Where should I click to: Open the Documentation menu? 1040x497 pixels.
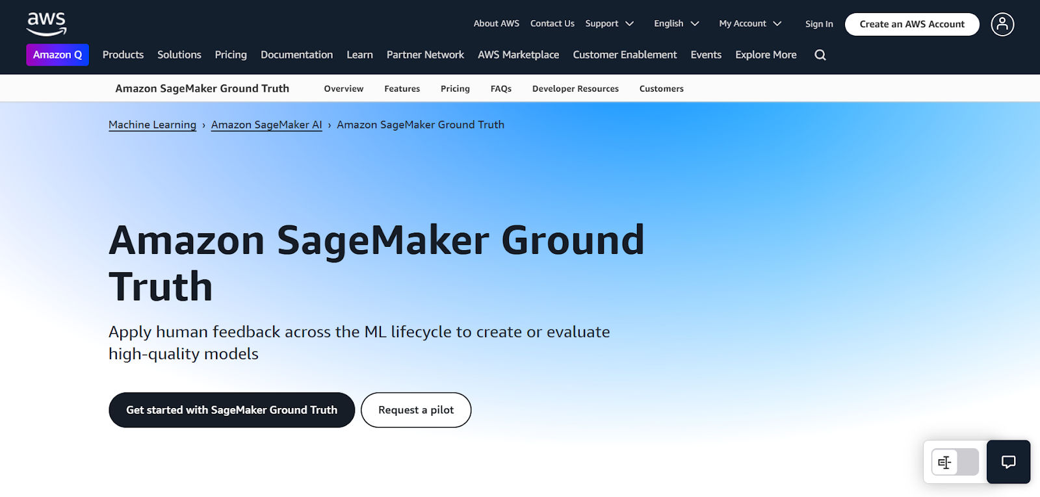pyautogui.click(x=296, y=55)
